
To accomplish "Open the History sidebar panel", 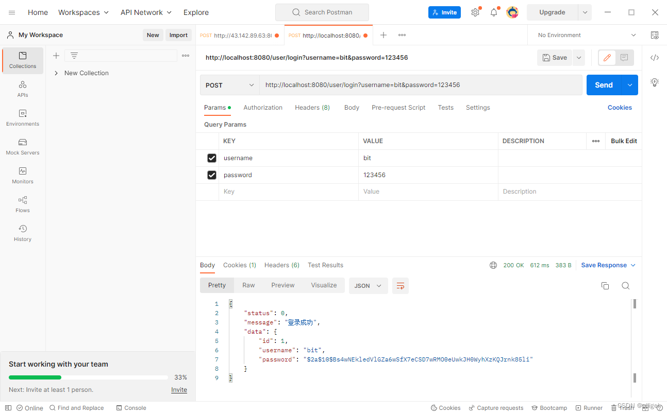I will [23, 233].
